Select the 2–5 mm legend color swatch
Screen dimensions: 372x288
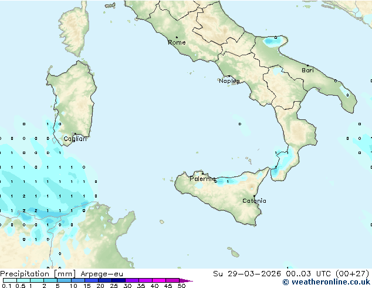[x=50, y=280]
